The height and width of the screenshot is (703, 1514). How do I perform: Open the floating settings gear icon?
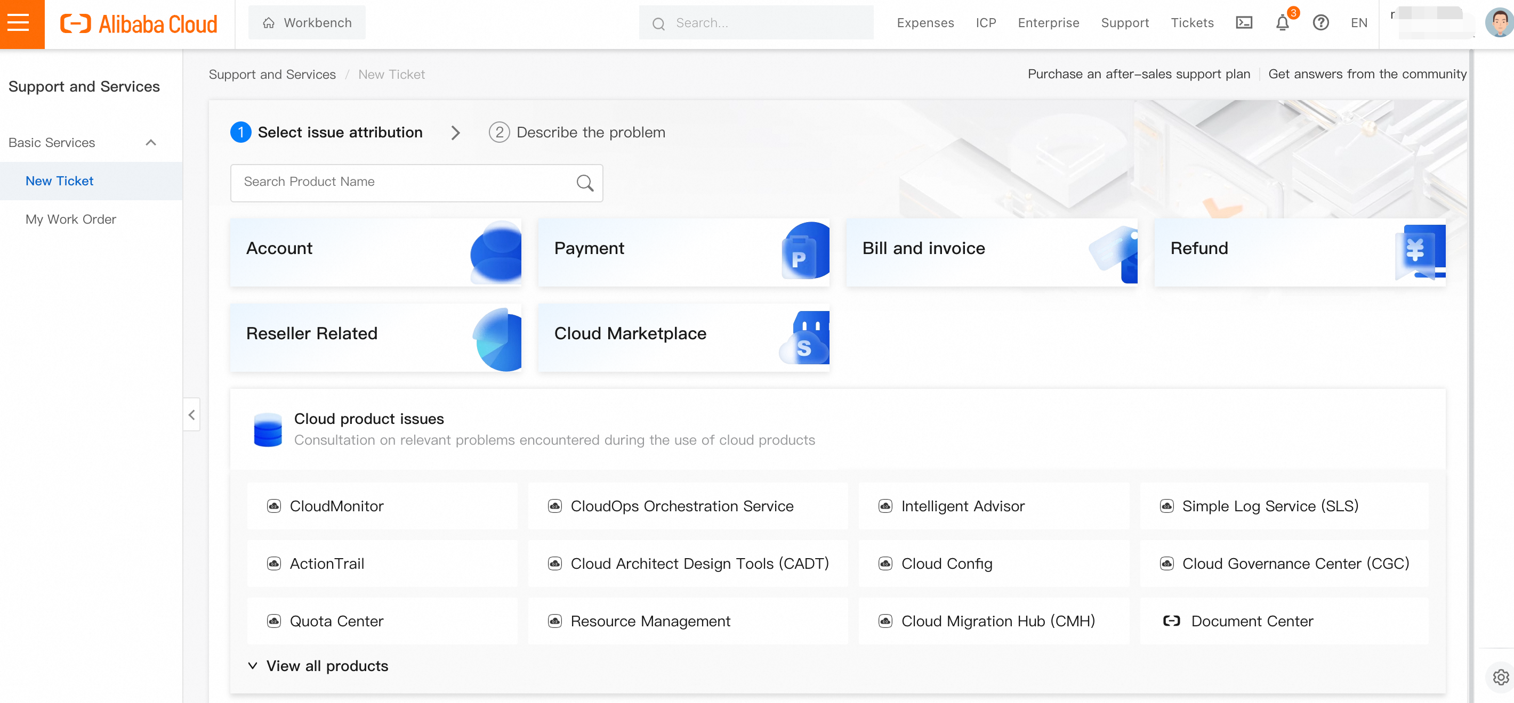pyautogui.click(x=1500, y=676)
